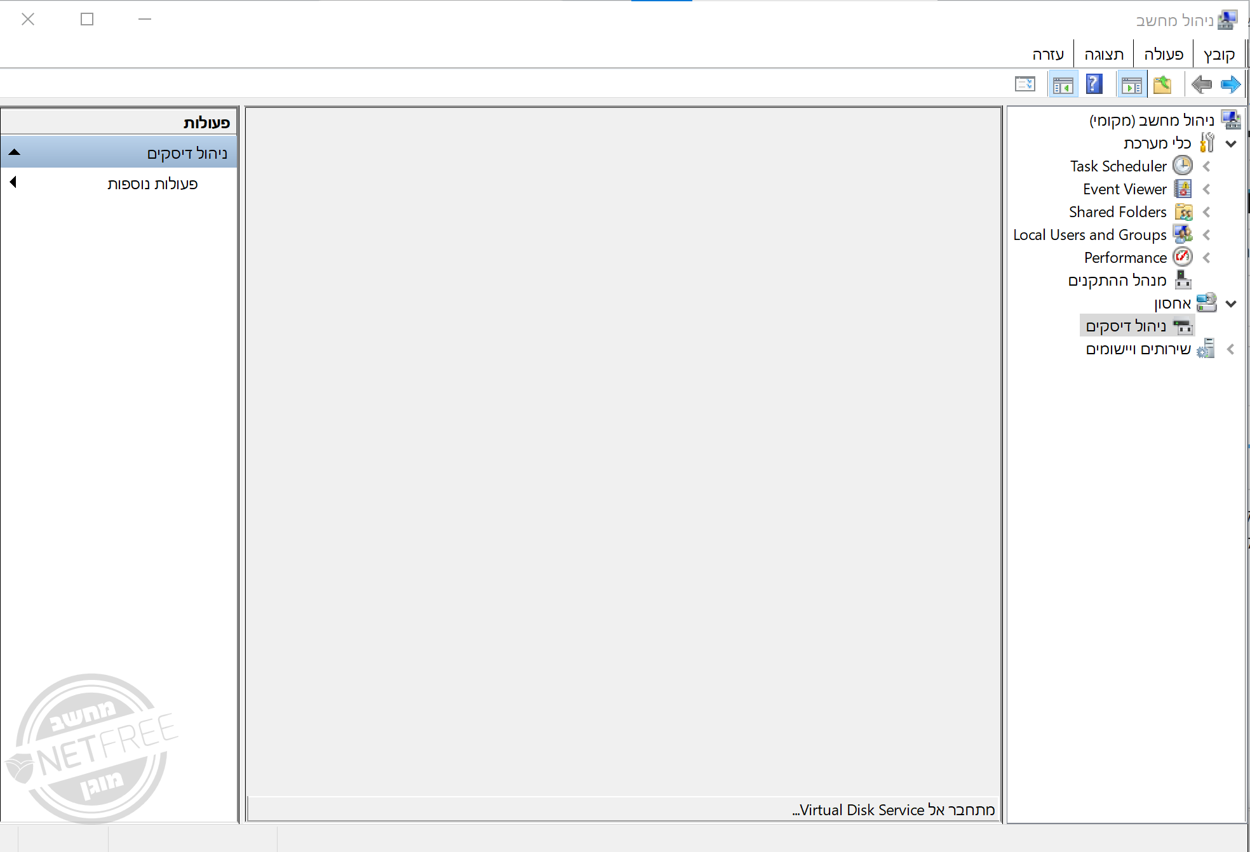This screenshot has height=852, width=1250.
Task: Collapse the כלי מערכת tree node
Action: tap(1230, 143)
